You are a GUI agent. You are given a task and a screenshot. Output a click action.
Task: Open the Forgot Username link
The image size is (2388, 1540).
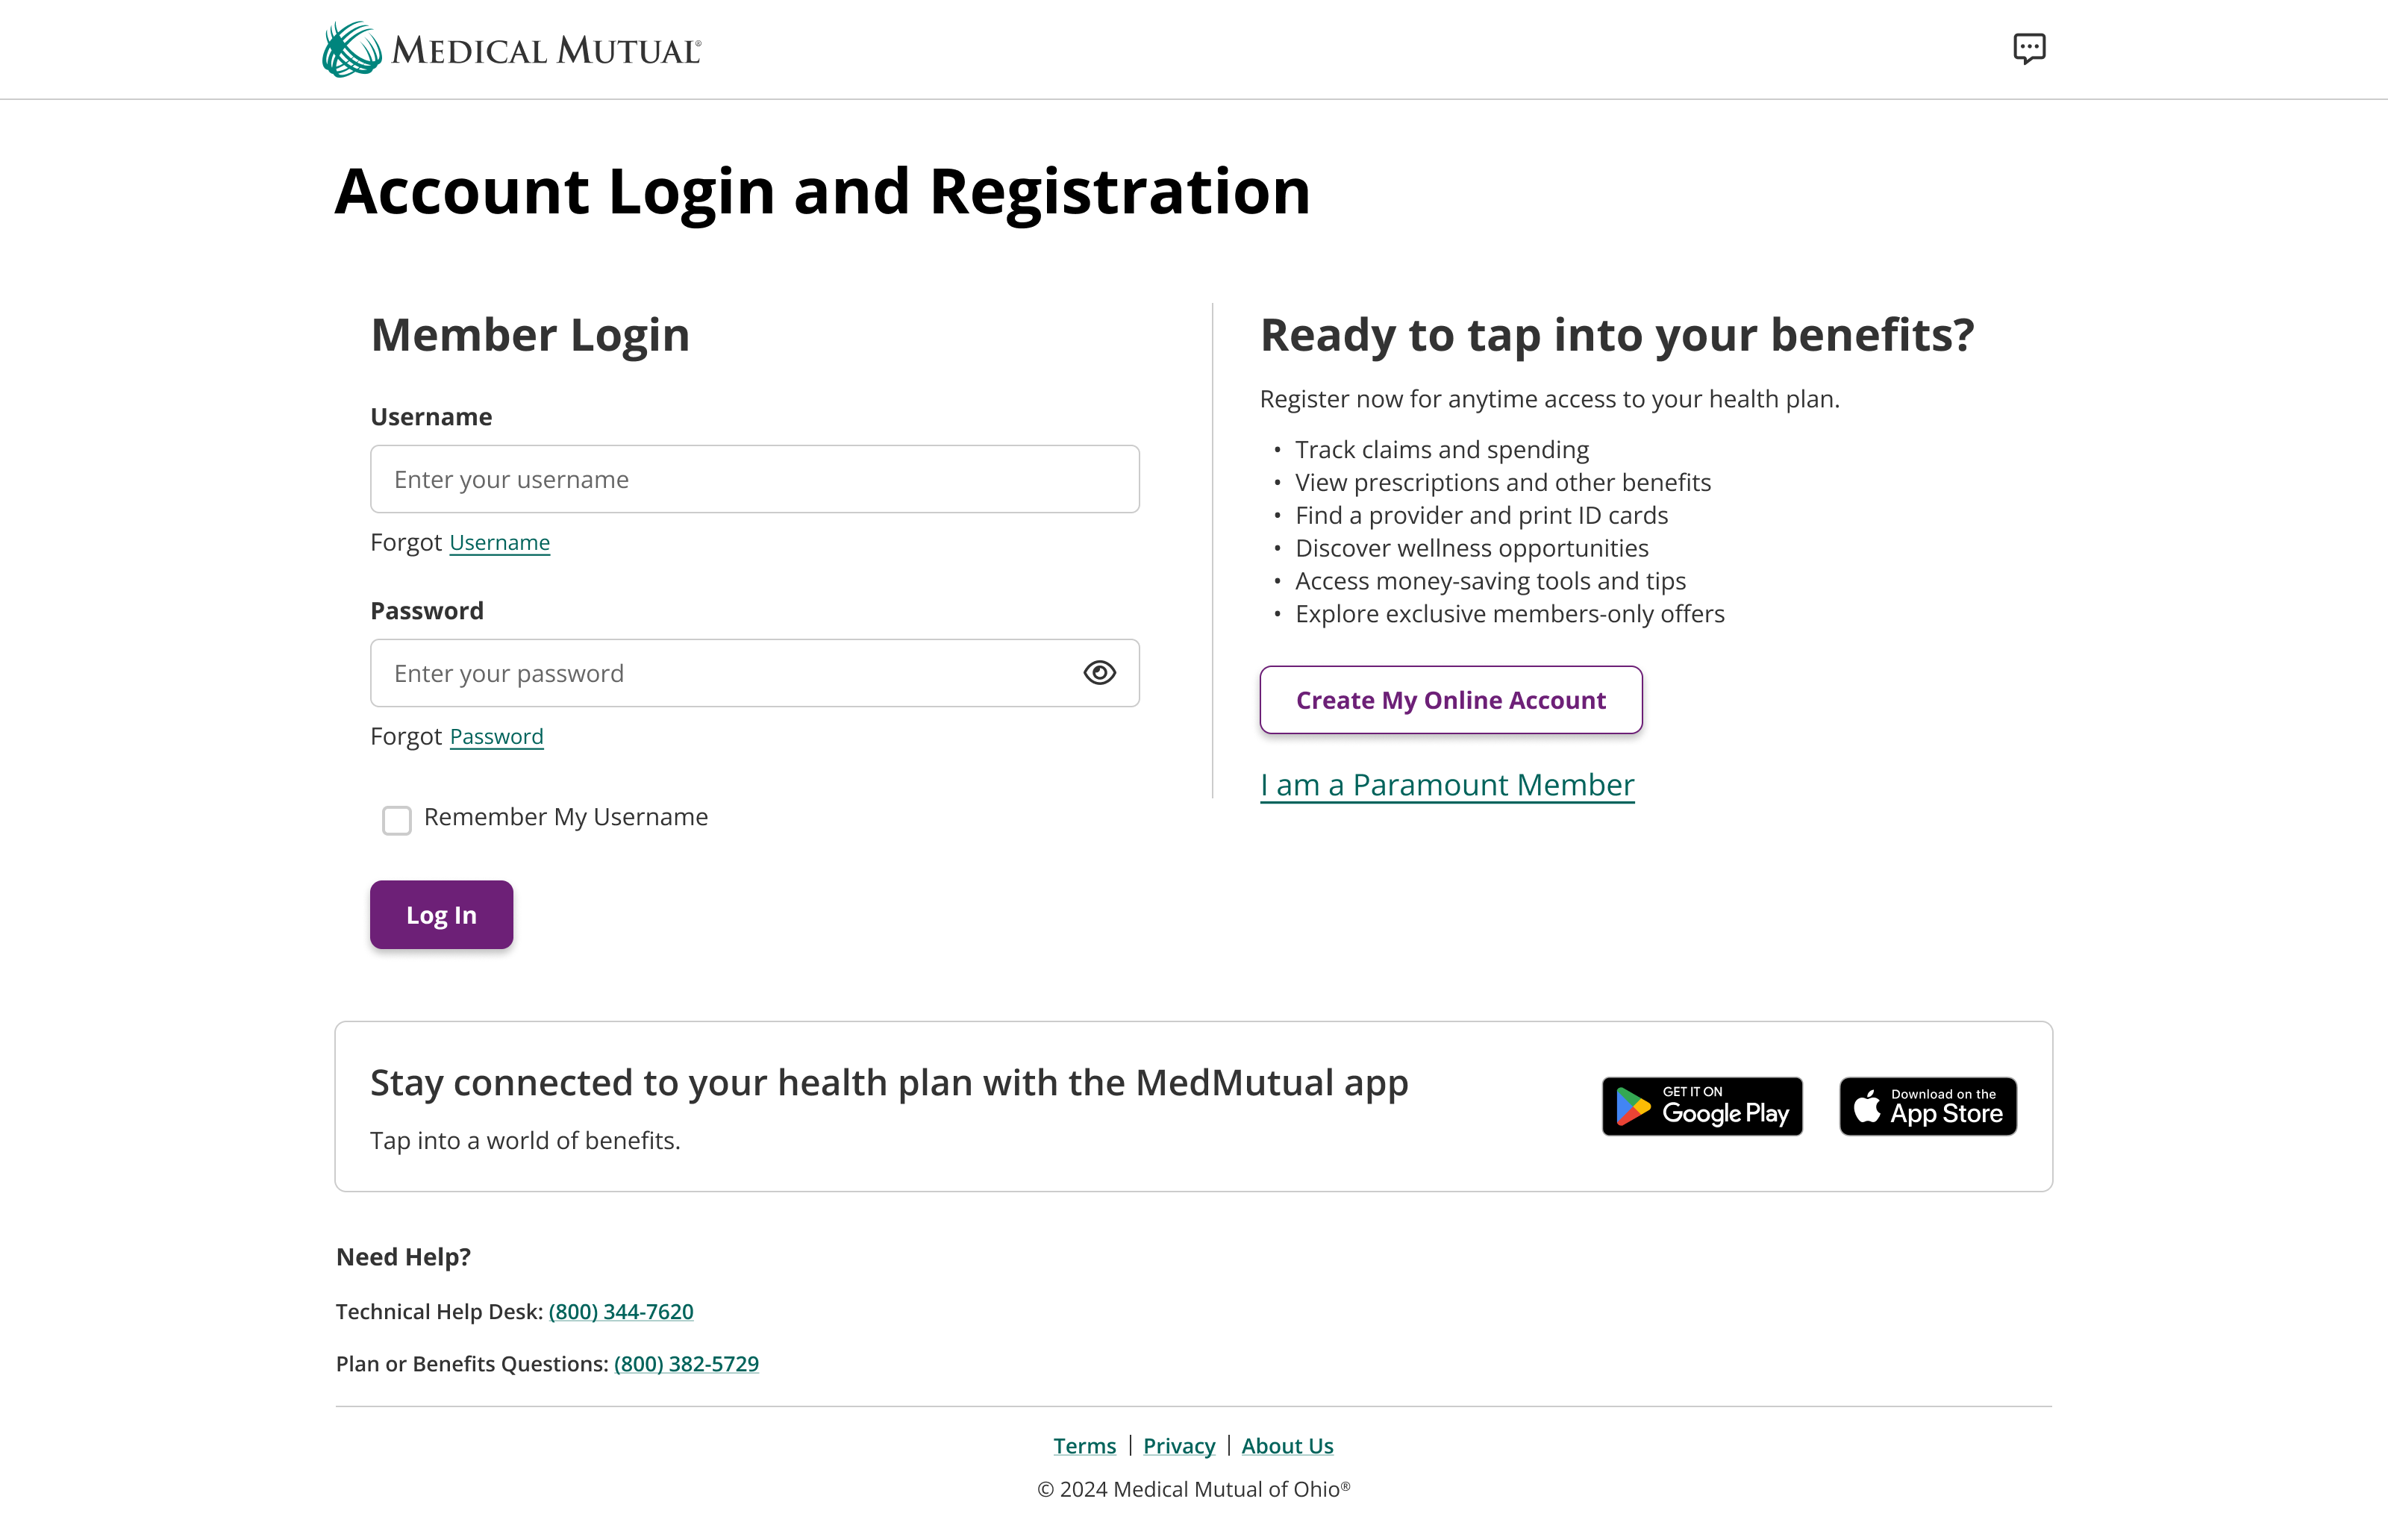(x=499, y=543)
